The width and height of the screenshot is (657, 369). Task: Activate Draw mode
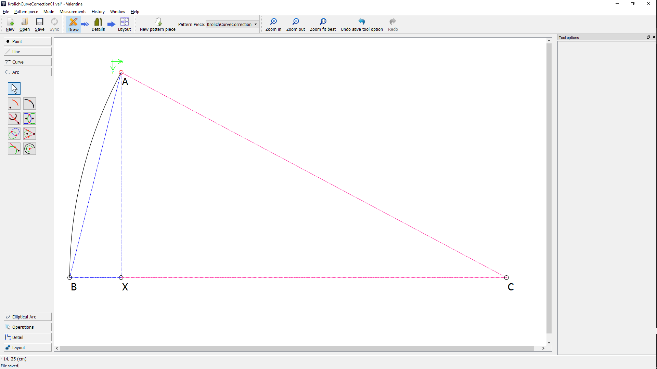(x=73, y=24)
